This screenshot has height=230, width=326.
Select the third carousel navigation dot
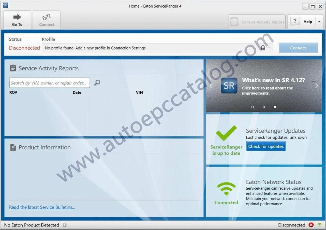[x=275, y=107]
